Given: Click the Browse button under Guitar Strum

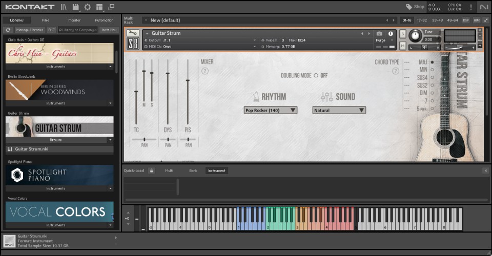Looking at the screenshot, I should pyautogui.click(x=56, y=140).
